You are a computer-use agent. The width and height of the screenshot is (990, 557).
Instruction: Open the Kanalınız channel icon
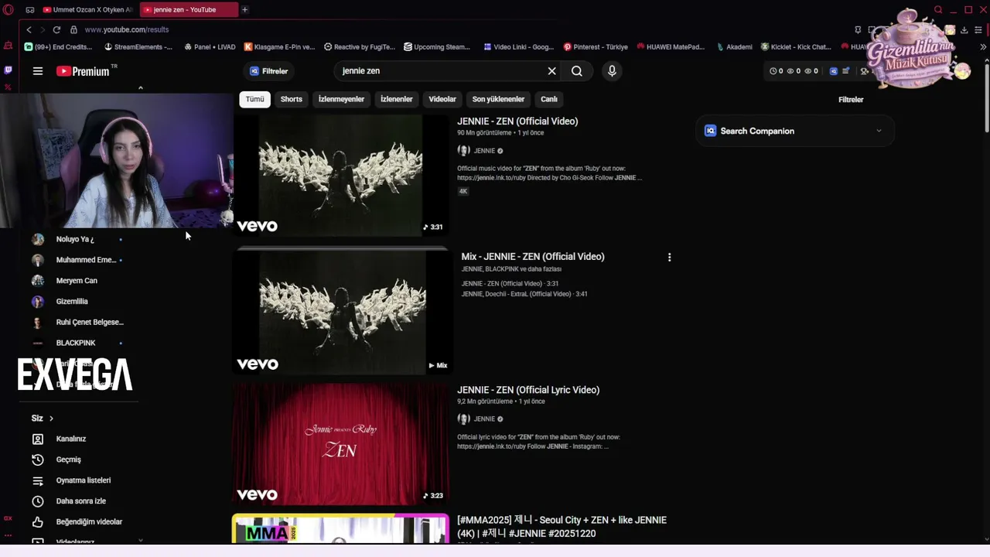tap(37, 439)
